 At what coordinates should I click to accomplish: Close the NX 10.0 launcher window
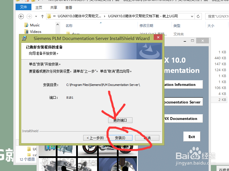(203, 41)
